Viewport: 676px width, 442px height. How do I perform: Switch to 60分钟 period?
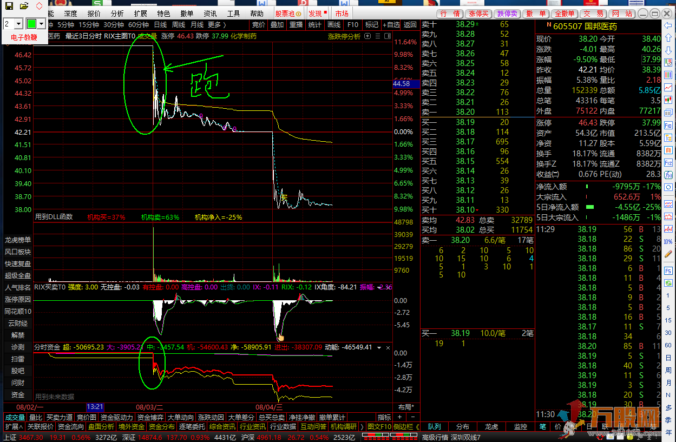click(x=138, y=25)
